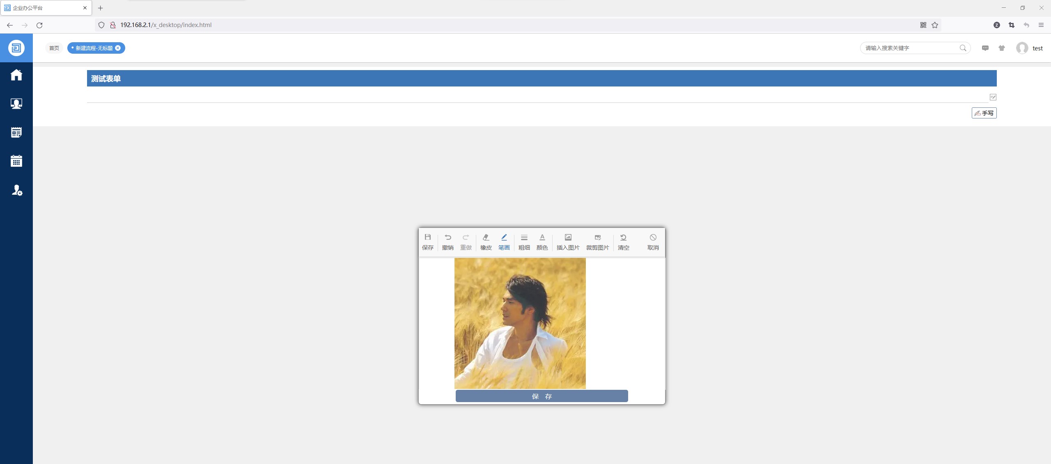
Task: Open the calendar icon in sidebar
Action: coord(16,161)
